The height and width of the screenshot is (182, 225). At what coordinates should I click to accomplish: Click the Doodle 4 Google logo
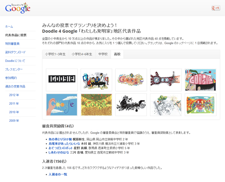coord(18,8)
